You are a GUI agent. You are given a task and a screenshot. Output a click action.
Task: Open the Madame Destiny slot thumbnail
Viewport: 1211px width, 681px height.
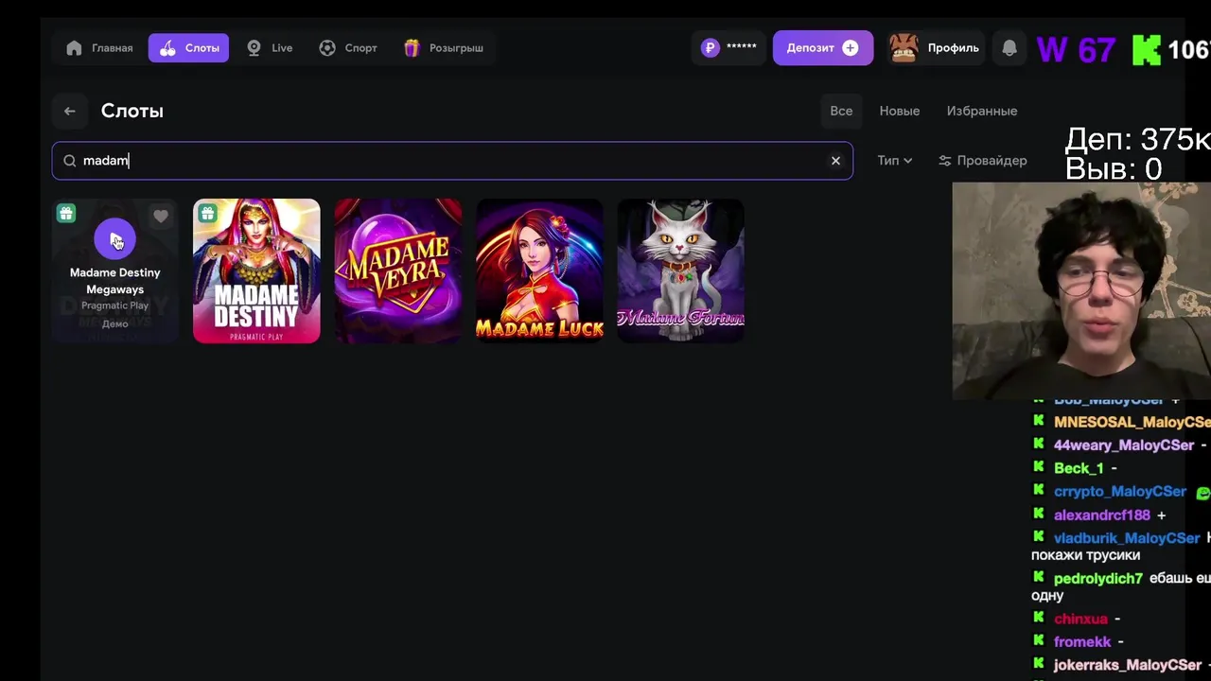click(256, 271)
